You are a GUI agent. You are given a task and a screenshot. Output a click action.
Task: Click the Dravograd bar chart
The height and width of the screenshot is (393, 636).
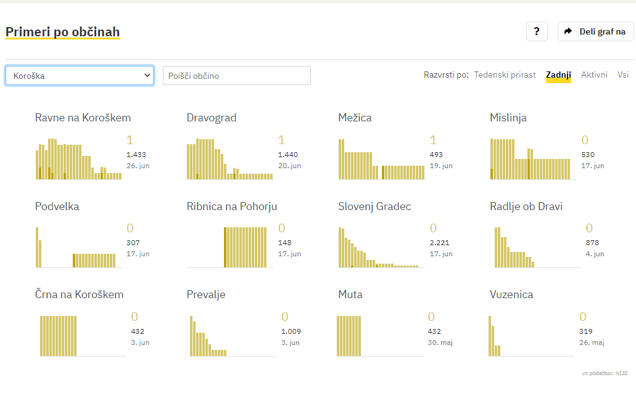(x=229, y=159)
